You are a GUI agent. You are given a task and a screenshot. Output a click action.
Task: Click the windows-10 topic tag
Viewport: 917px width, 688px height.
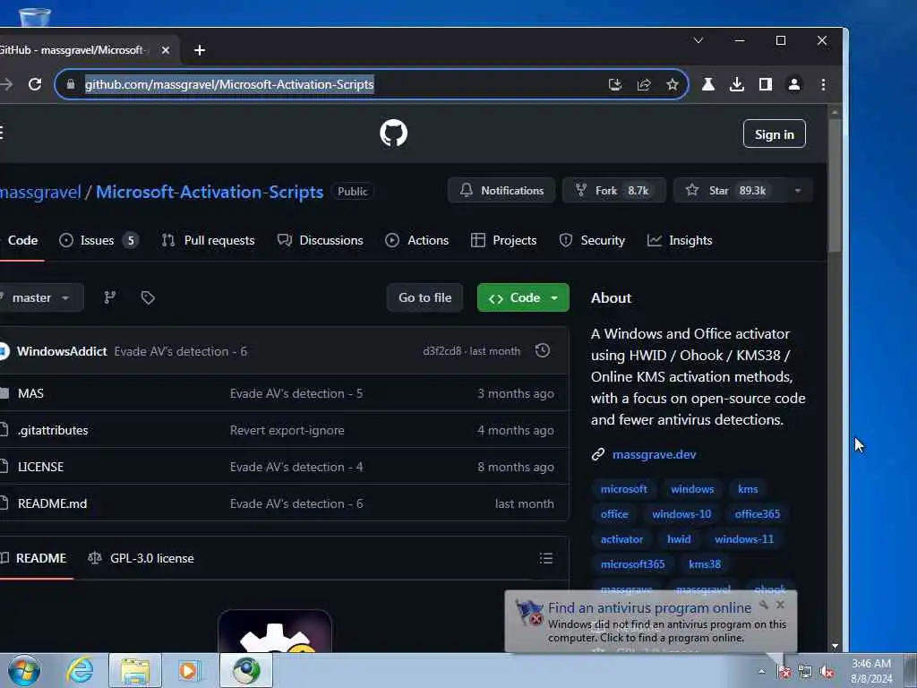(x=681, y=514)
